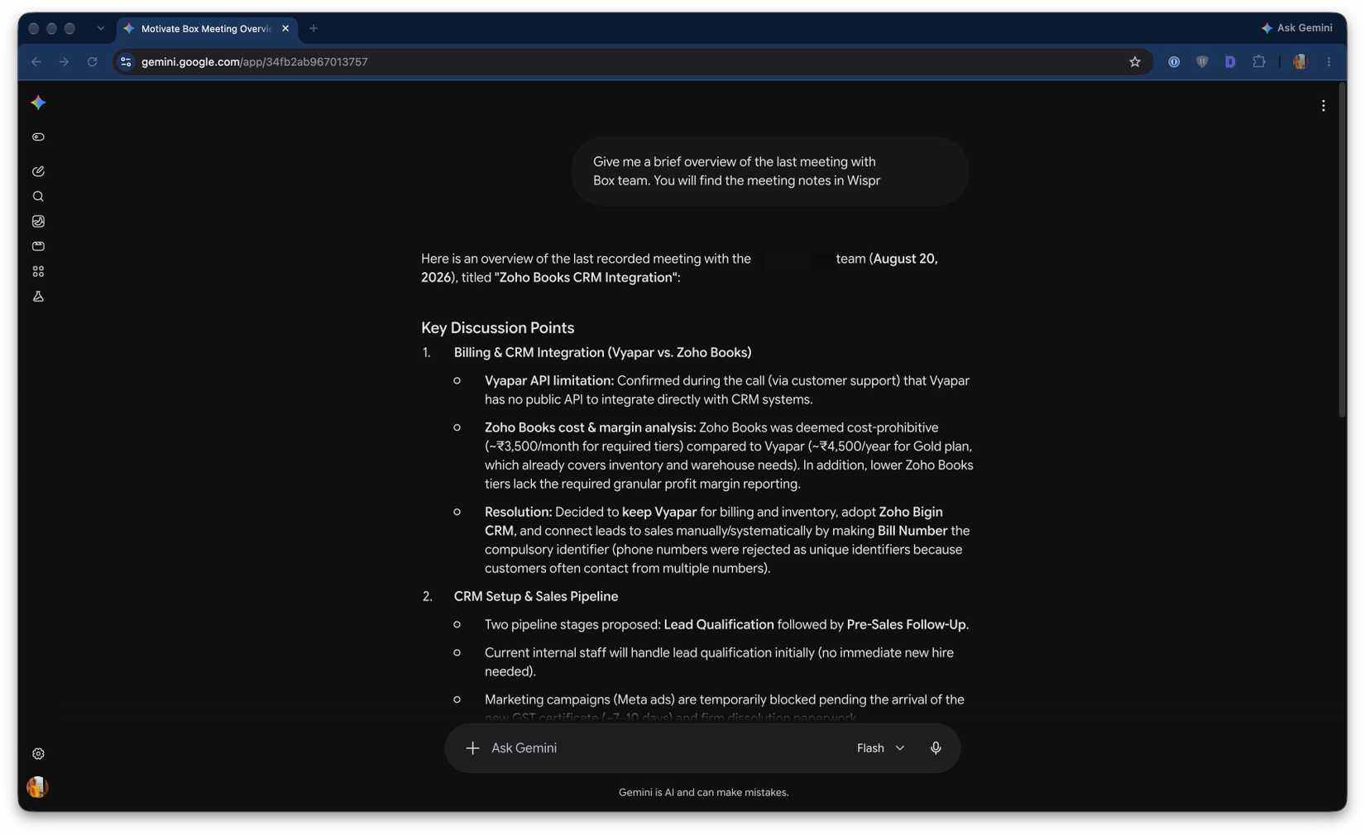Close the Motivate Box Meeting tab

pyautogui.click(x=285, y=28)
